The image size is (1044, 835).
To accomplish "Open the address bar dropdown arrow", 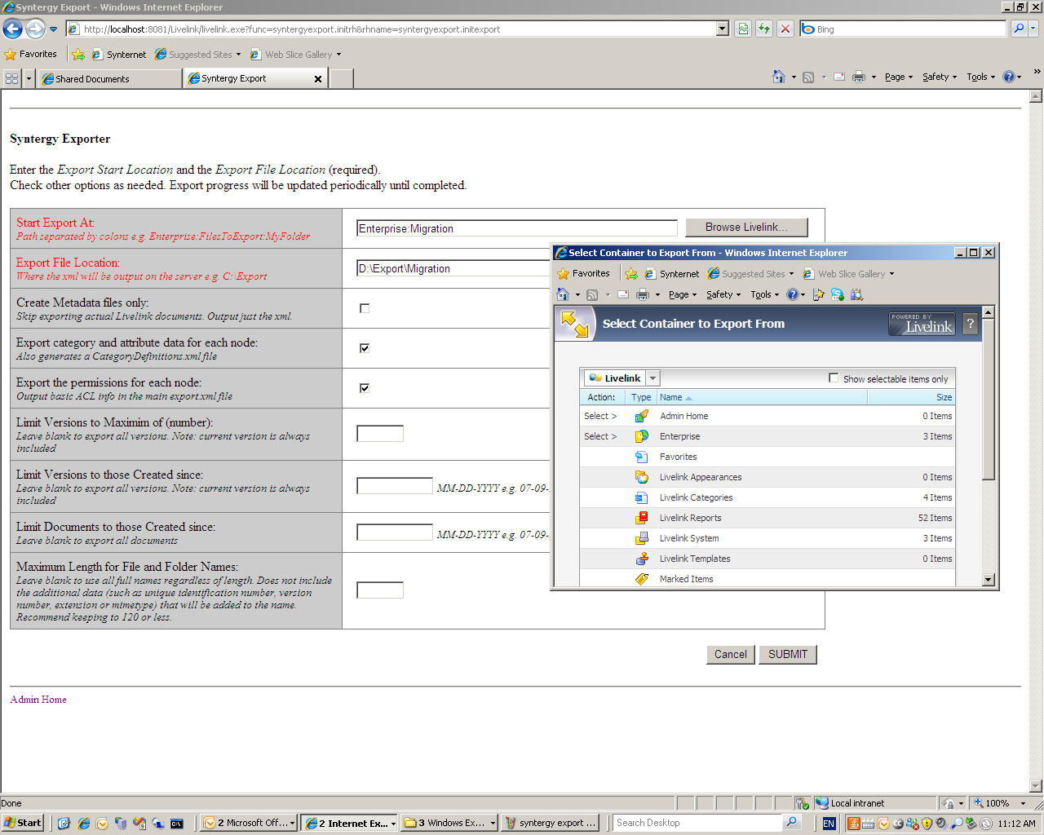I will point(723,29).
